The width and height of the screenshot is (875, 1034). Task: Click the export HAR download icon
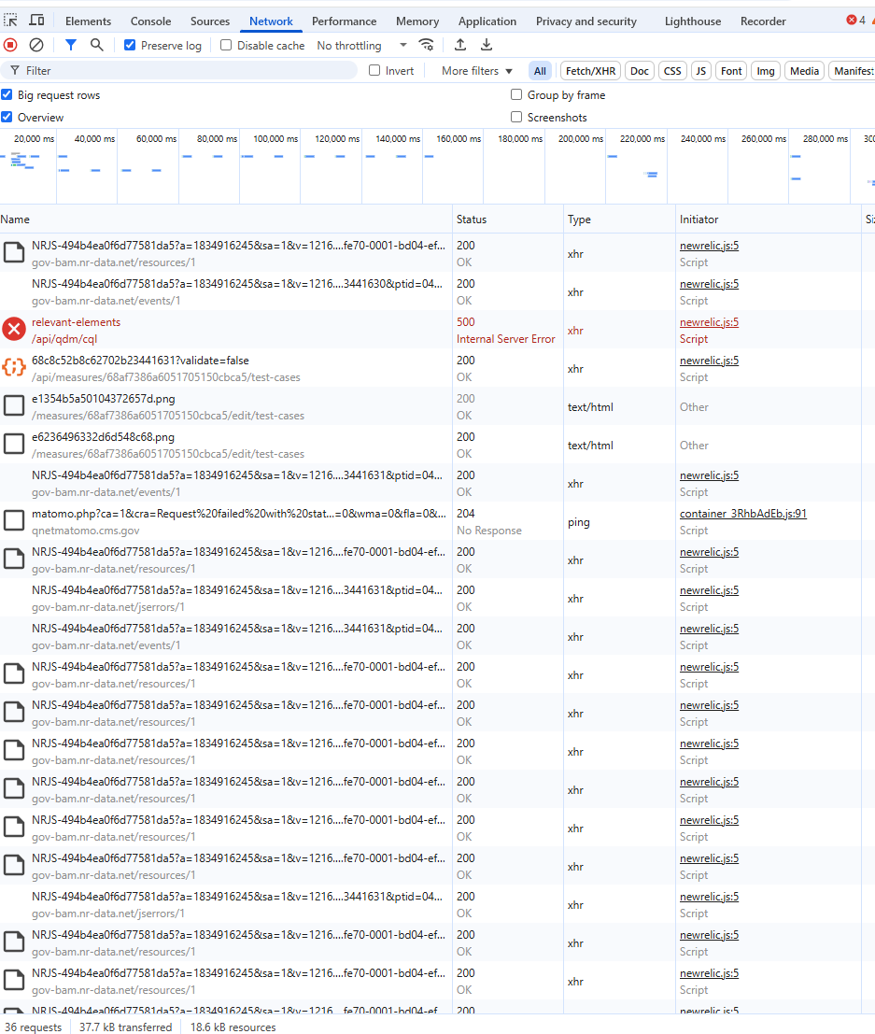(x=487, y=45)
